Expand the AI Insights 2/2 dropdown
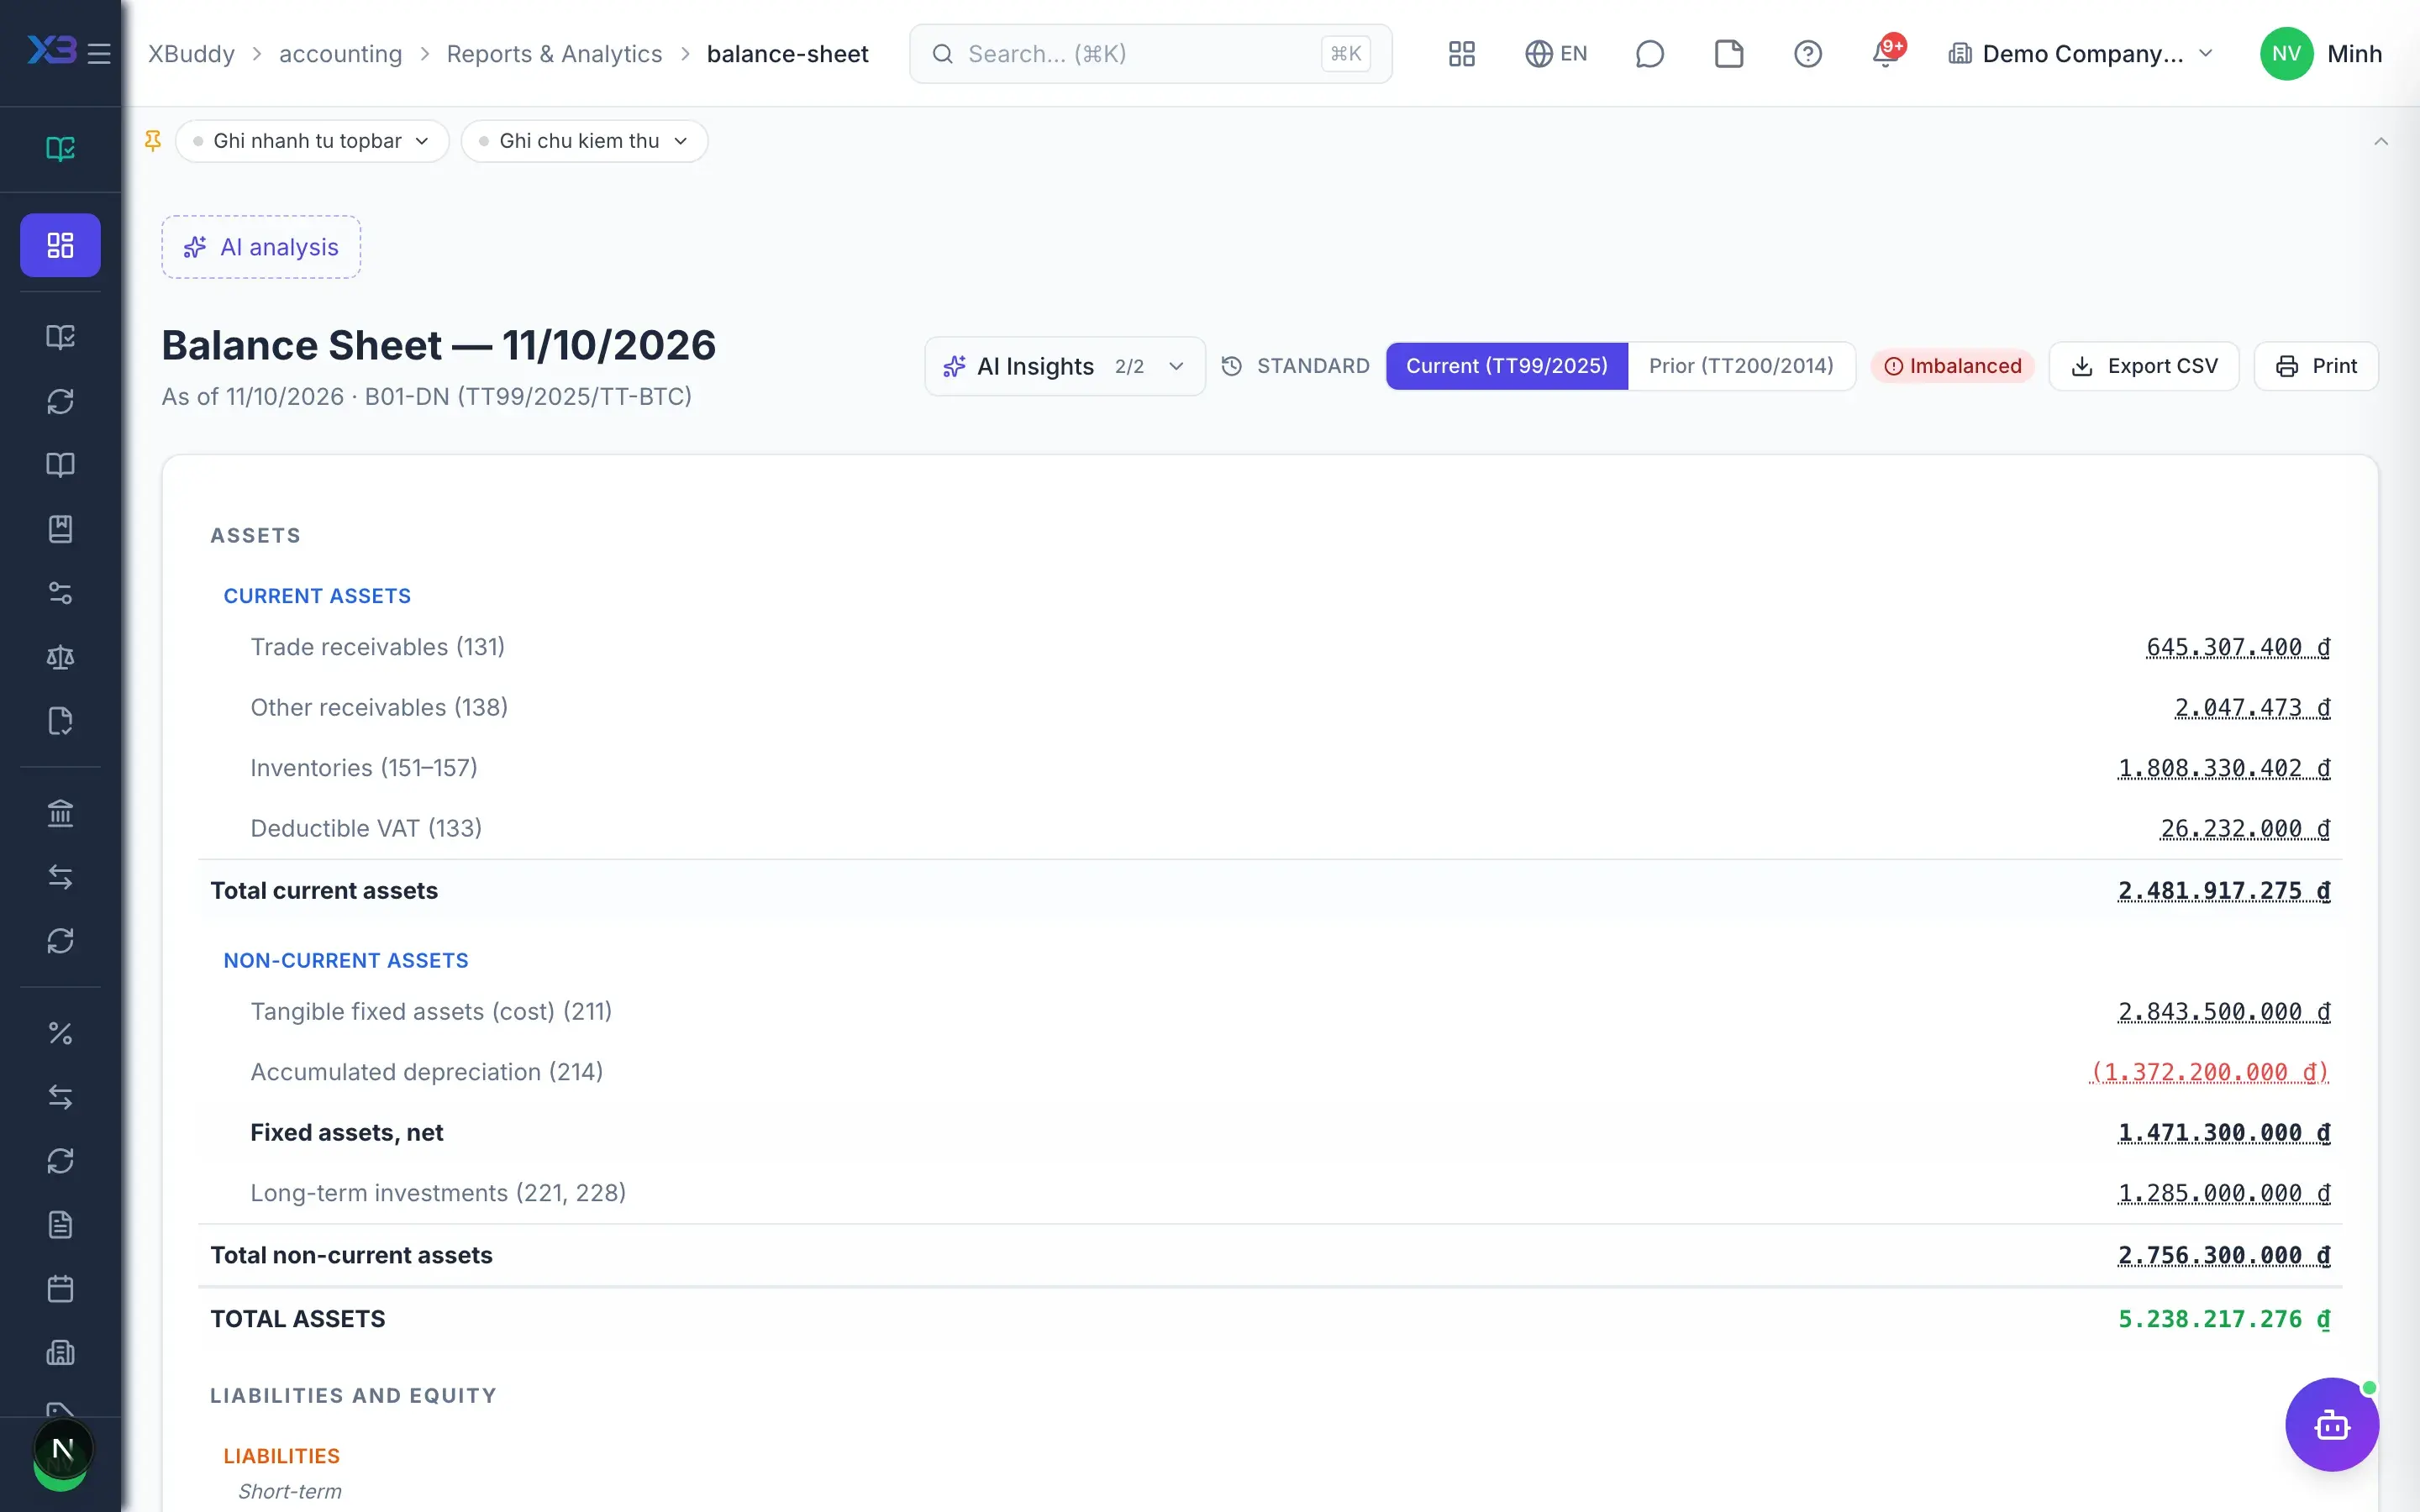Screen dimensions: 2420x1512 pyautogui.click(x=1064, y=366)
